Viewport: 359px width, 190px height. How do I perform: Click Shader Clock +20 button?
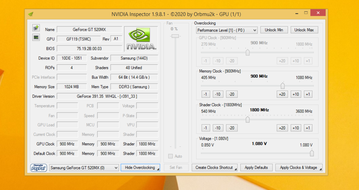282,128
